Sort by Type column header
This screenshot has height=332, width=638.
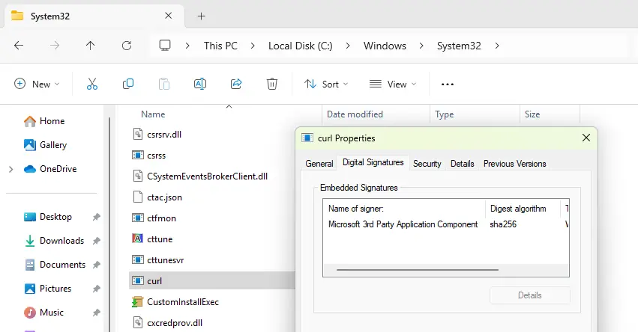(x=445, y=114)
